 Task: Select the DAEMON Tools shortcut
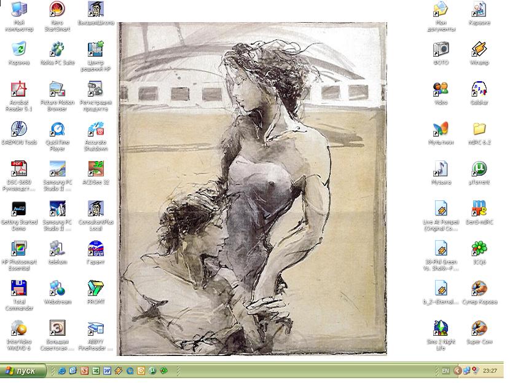[x=19, y=130]
